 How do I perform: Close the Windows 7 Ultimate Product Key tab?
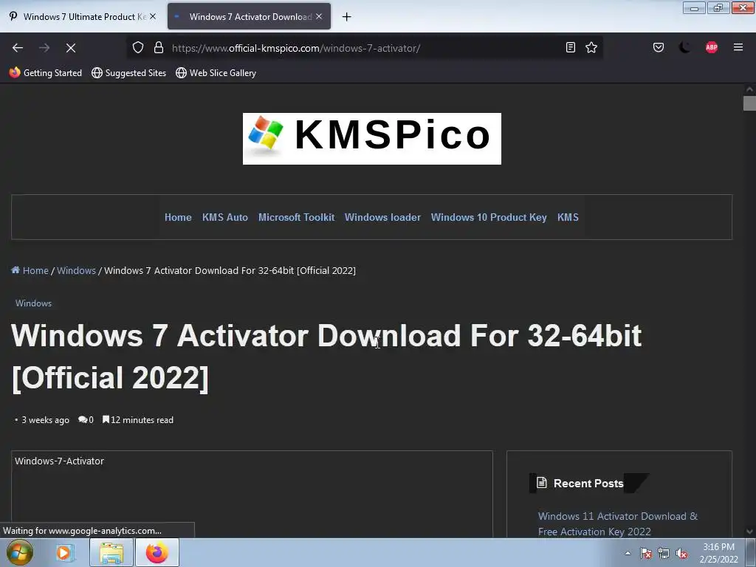coord(153,16)
